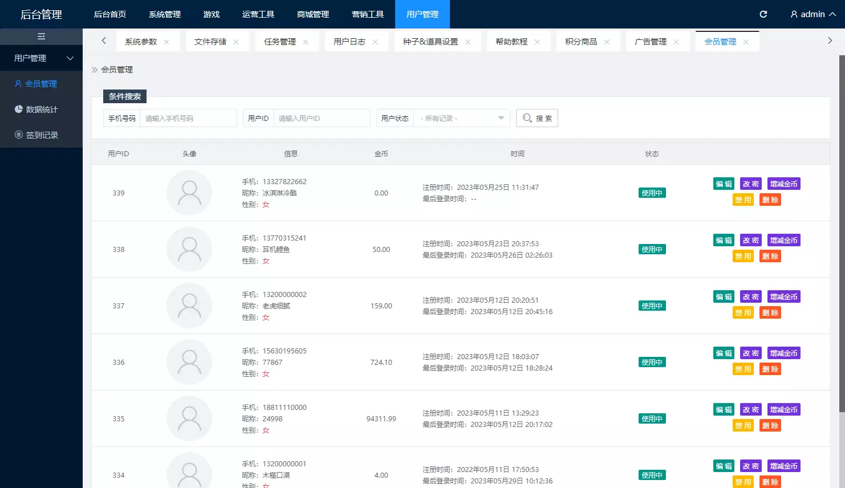The image size is (845, 488).
Task: Click 删除 for user 339
Action: (770, 200)
